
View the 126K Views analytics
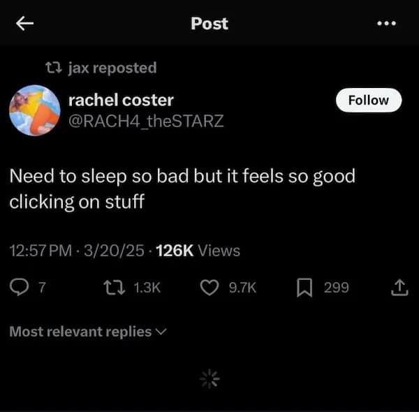click(198, 251)
